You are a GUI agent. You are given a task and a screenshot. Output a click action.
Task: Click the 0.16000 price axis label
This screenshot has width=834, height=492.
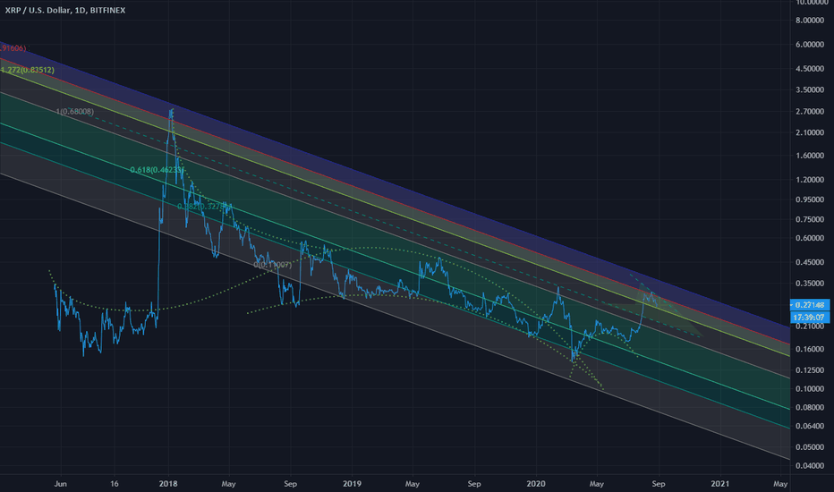(x=810, y=349)
